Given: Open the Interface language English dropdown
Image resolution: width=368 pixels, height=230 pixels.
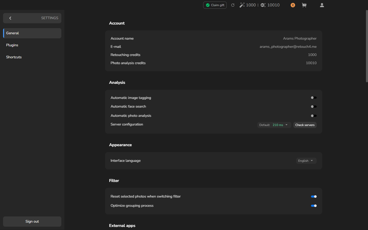Looking at the screenshot, I should pos(306,161).
